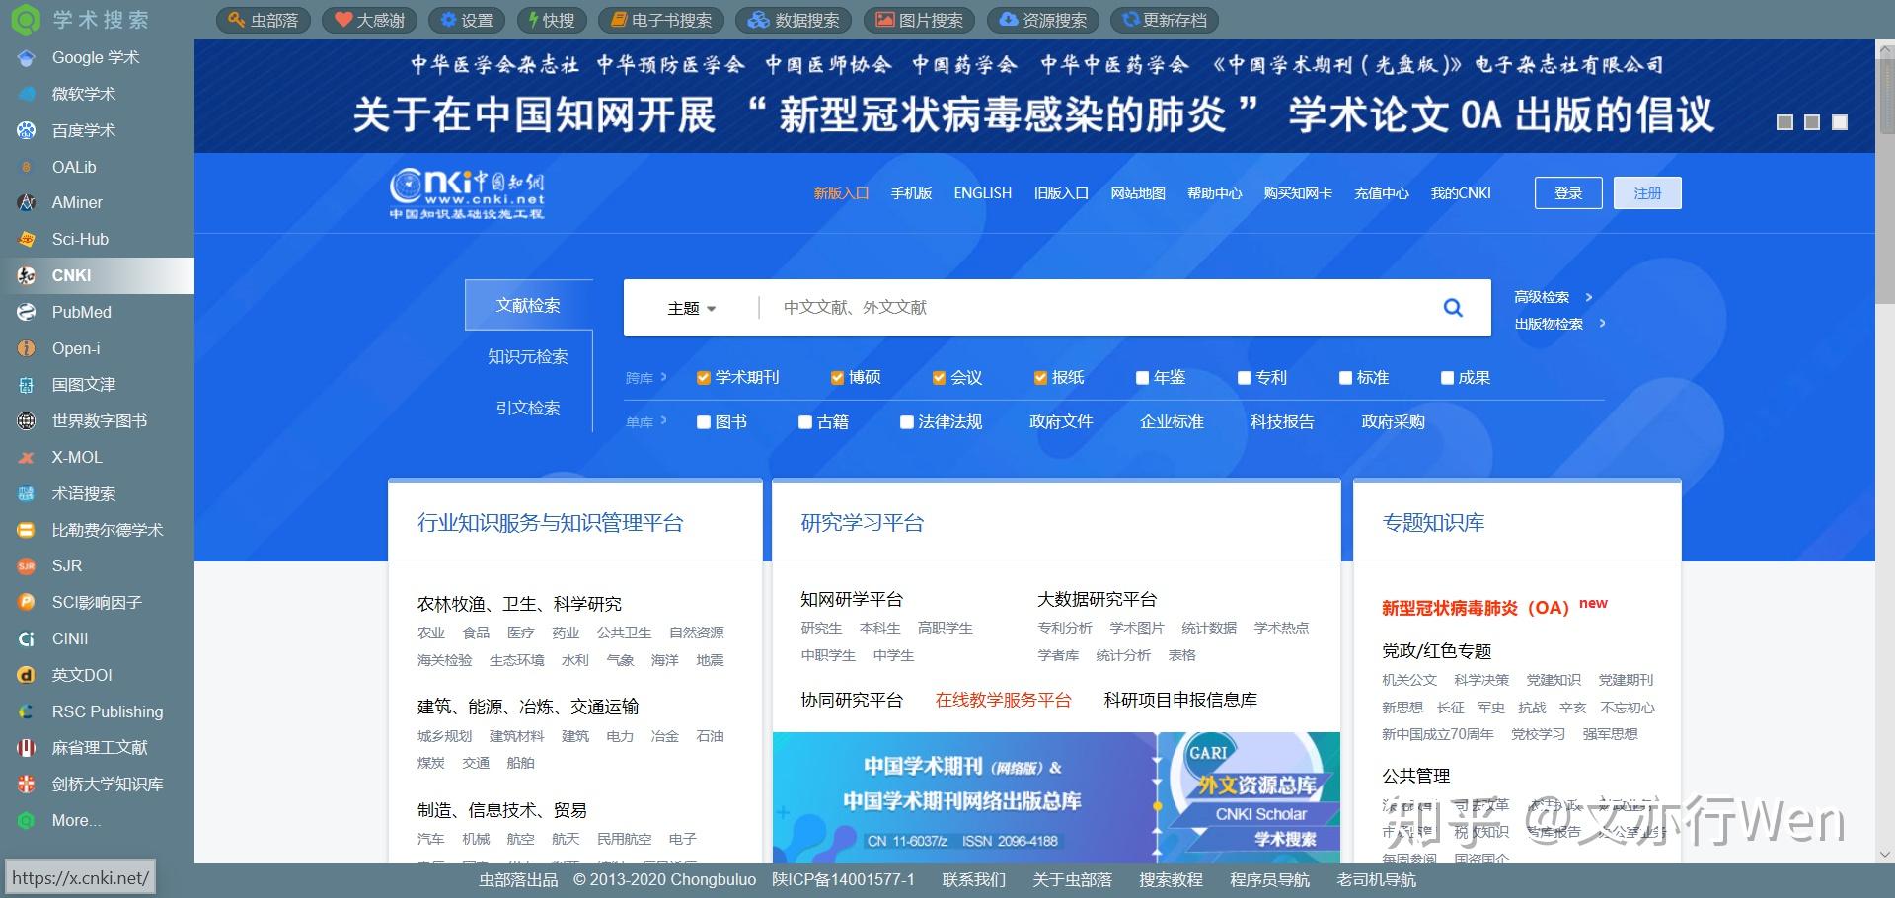This screenshot has width=1895, height=898.
Task: Open 数据搜索 top menu
Action: click(x=794, y=20)
